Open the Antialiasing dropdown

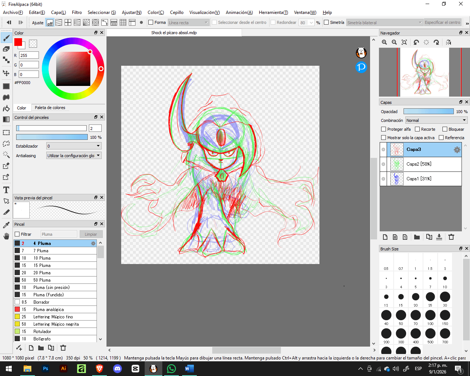(74, 156)
